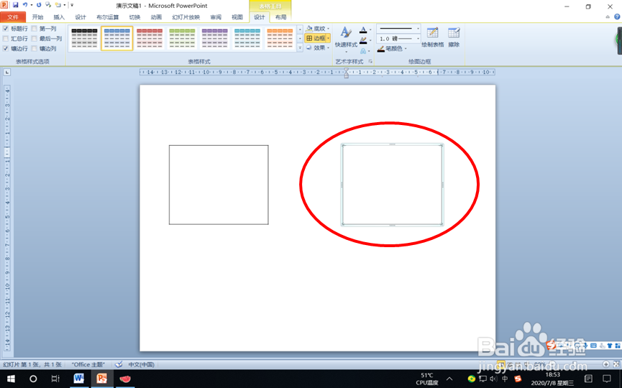The width and height of the screenshot is (622, 388).
Task: Open the WordArt text effects icon
Action: [363, 51]
